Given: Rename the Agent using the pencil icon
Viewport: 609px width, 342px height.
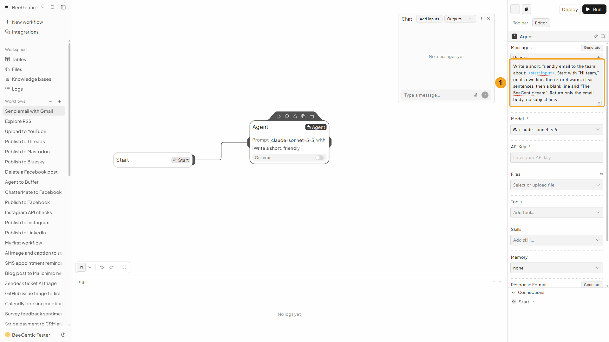Looking at the screenshot, I should [x=596, y=37].
